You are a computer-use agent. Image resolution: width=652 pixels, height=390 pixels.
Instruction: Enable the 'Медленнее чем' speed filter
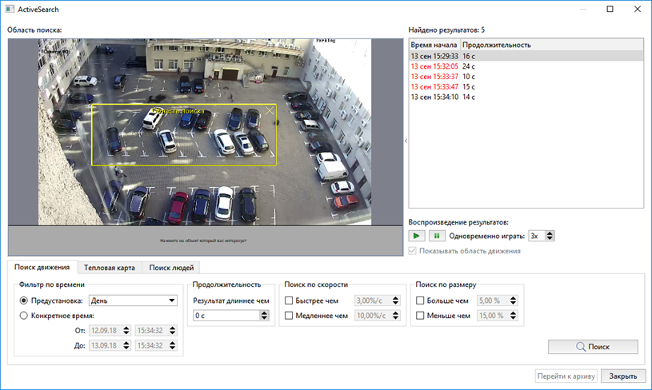(290, 316)
